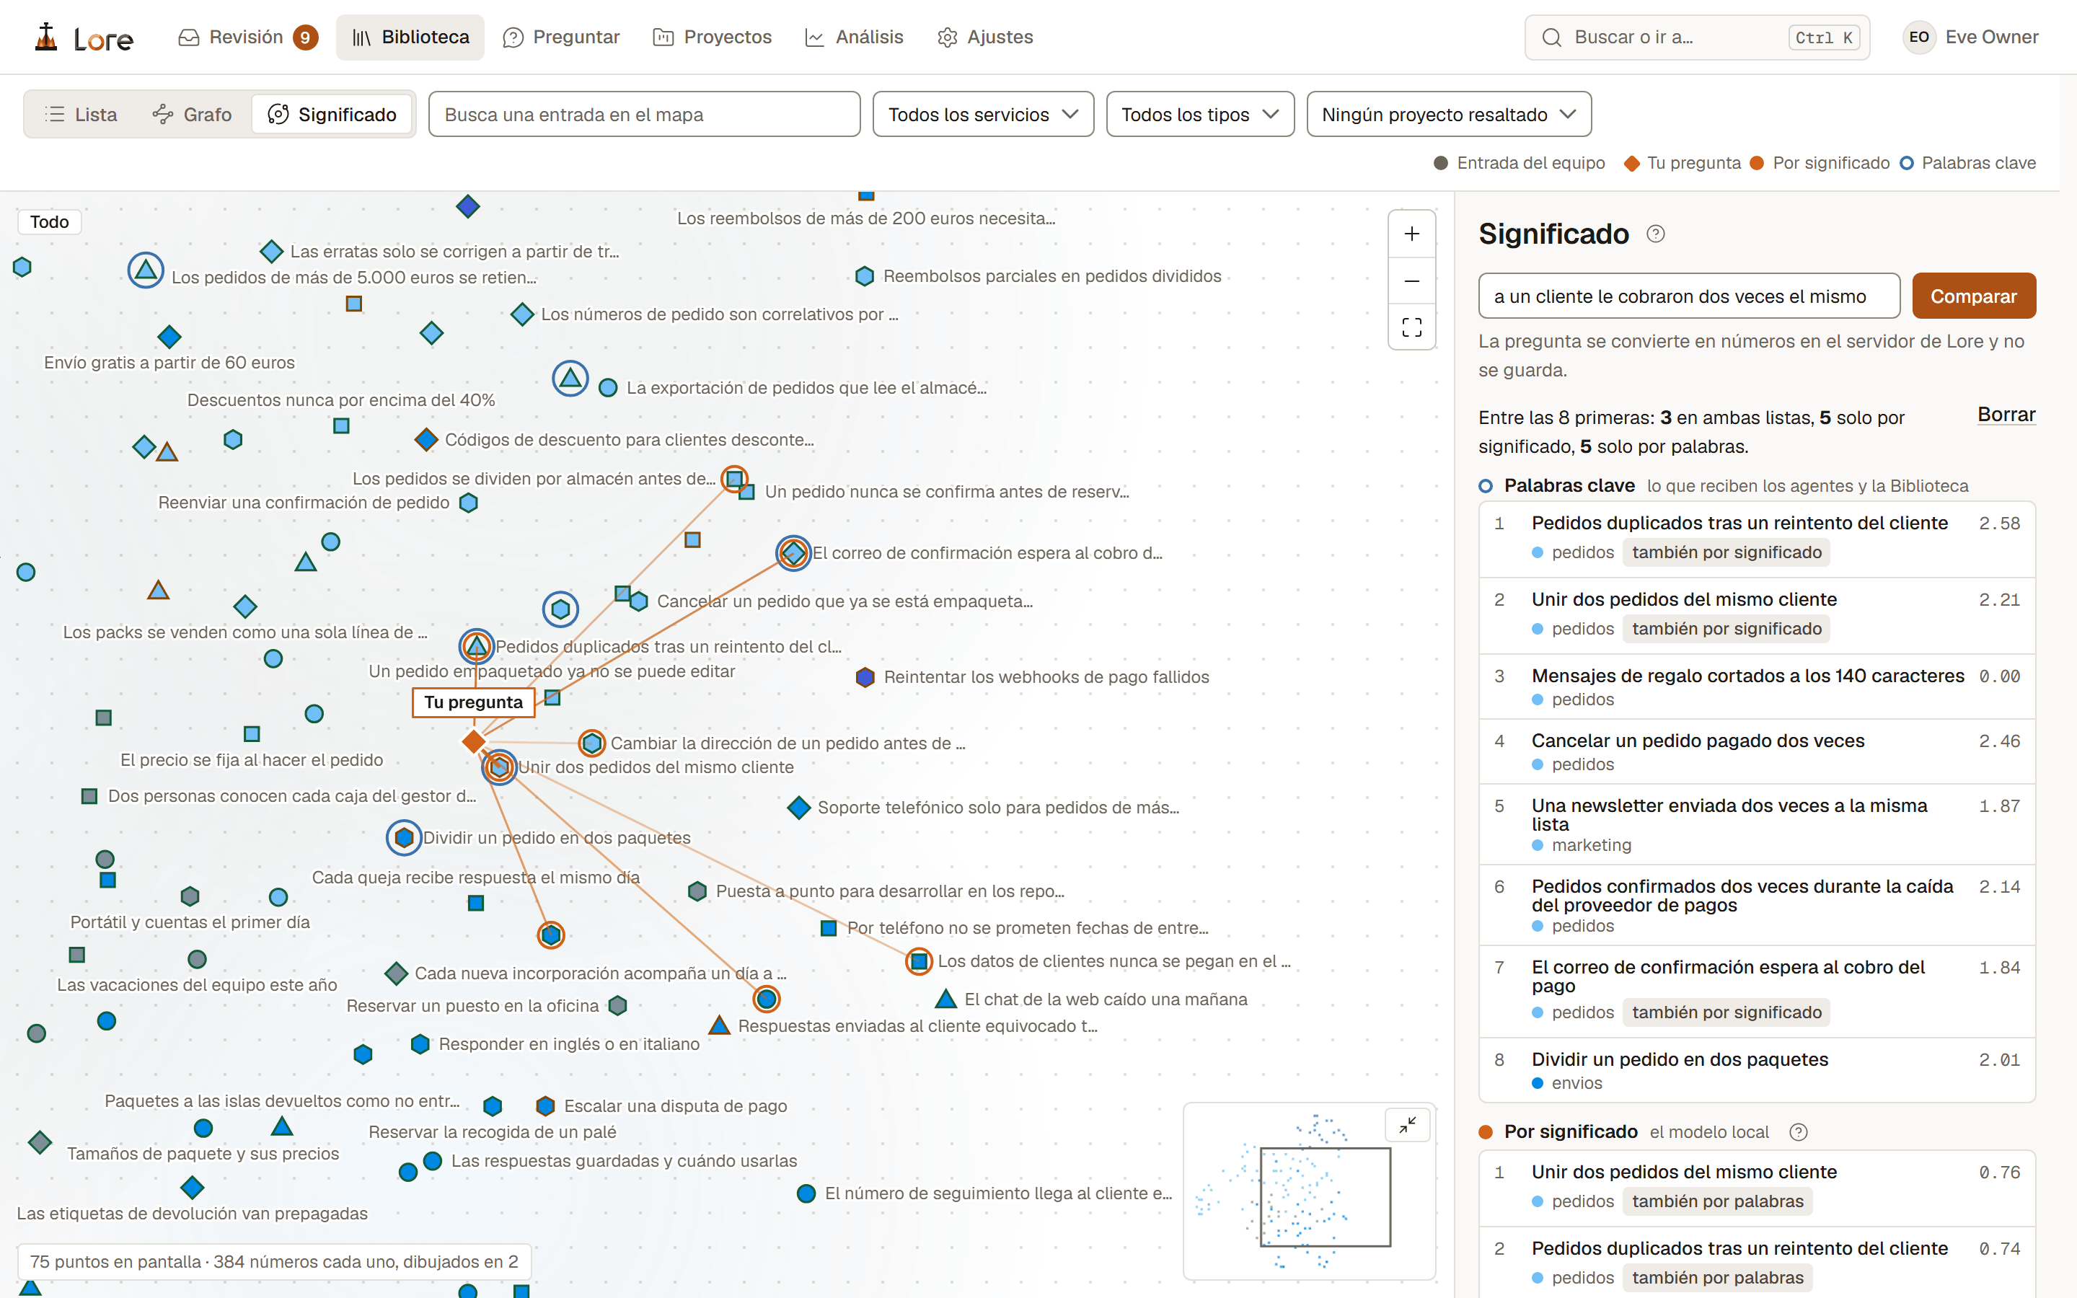Select node 'Soporte telefónico solo para pedidos'
This screenshot has height=1298, width=2077.
point(798,808)
